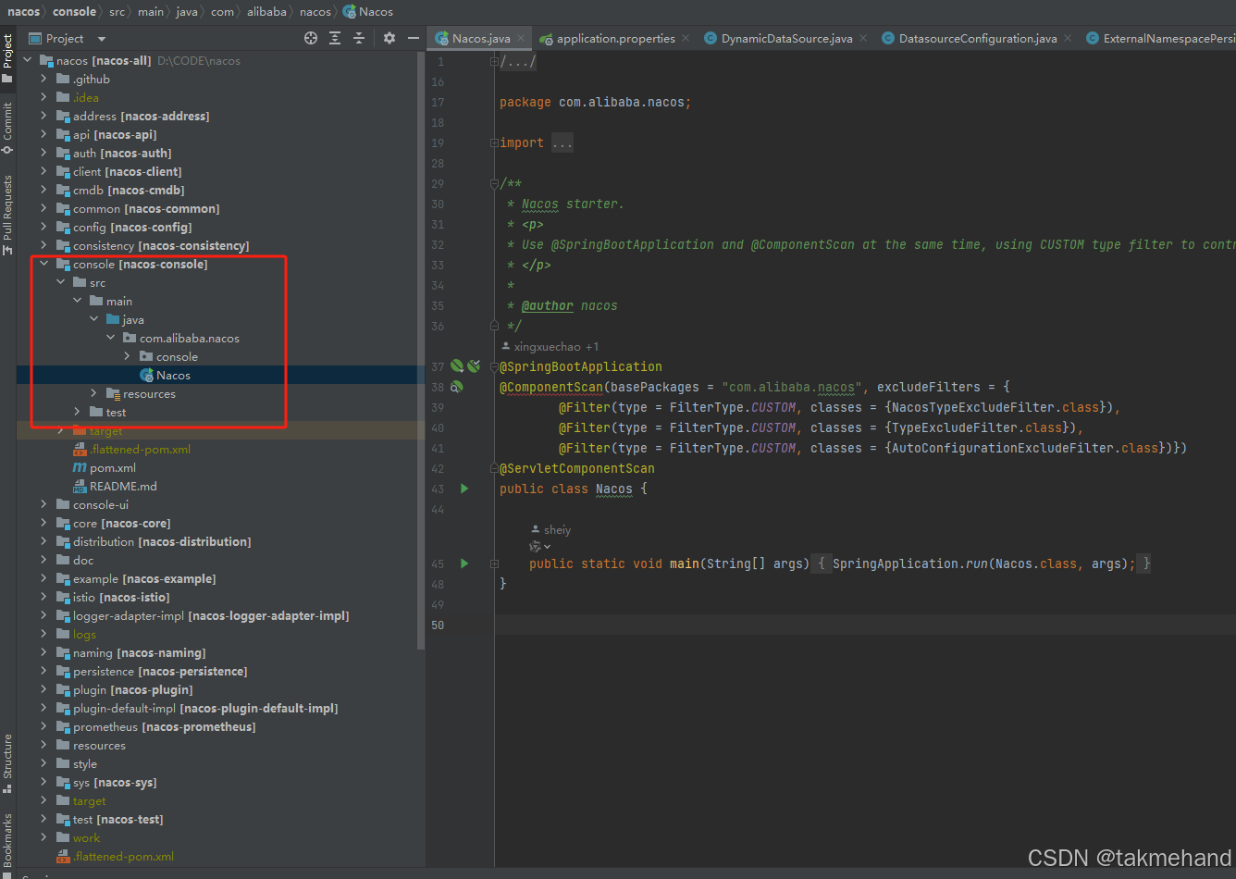Collapse Javadoc comment fold at line 29
This screenshot has height=879, width=1236.
(494, 183)
